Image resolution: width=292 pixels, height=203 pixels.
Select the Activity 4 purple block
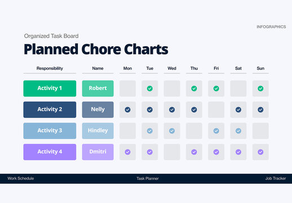(x=50, y=152)
